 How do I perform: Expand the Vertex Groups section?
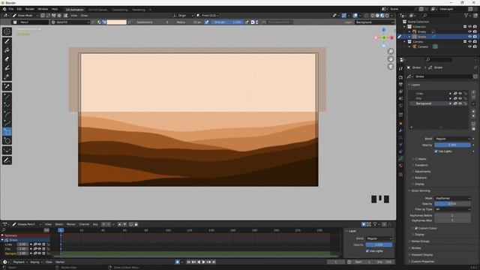pyautogui.click(x=420, y=241)
